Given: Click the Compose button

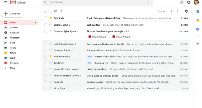Looking at the screenshot, I should coord(13,13).
